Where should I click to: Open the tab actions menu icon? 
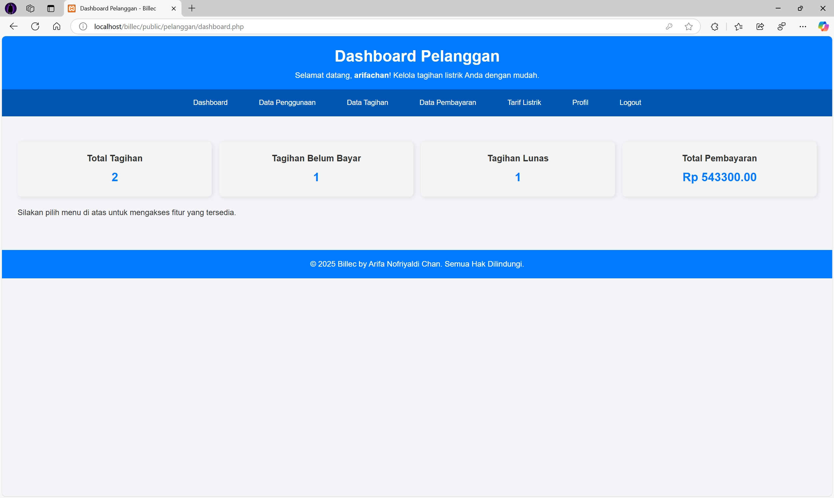(51, 8)
